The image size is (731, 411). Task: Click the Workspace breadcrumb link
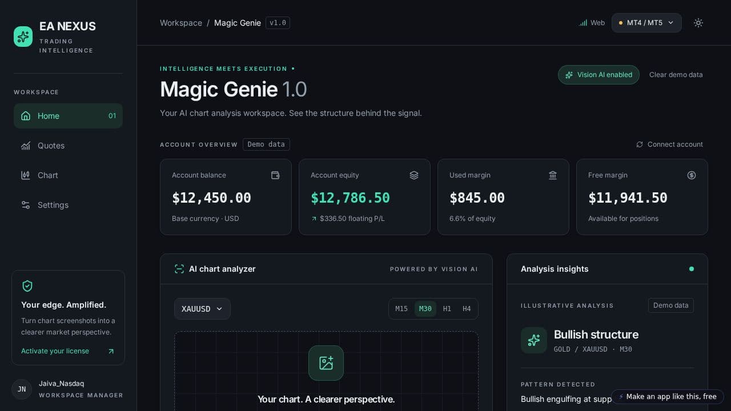click(181, 23)
